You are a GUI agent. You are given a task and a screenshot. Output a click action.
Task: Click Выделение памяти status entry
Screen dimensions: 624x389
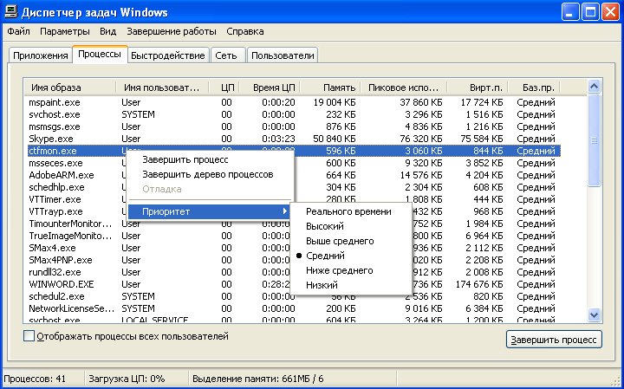[258, 379]
